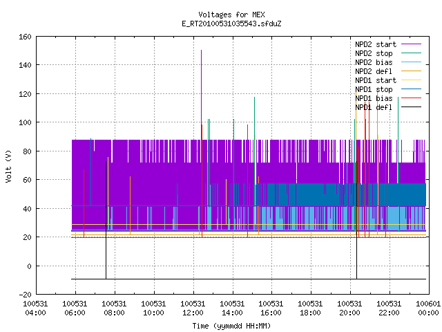Click the 100531 10:00 time tick label
The width and height of the screenshot is (442, 332).
pyautogui.click(x=153, y=308)
